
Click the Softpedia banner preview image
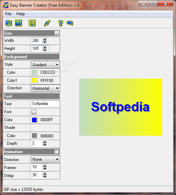[x=121, y=107]
